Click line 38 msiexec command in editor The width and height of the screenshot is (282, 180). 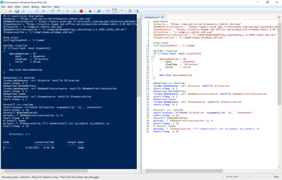point(183,121)
